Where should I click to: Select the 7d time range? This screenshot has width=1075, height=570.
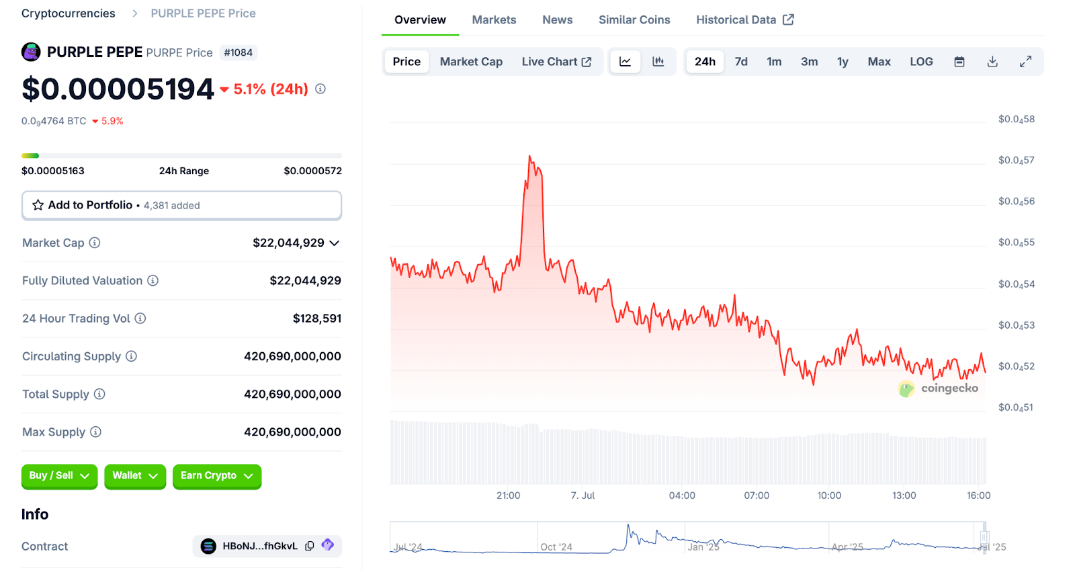(x=741, y=62)
